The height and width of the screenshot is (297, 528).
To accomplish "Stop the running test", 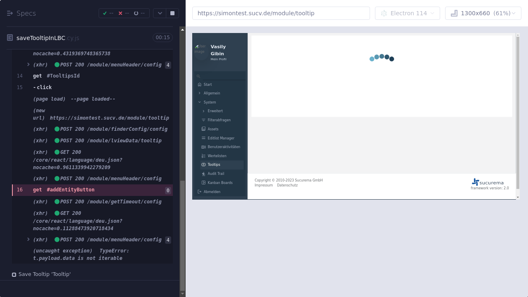I will 172,13.
